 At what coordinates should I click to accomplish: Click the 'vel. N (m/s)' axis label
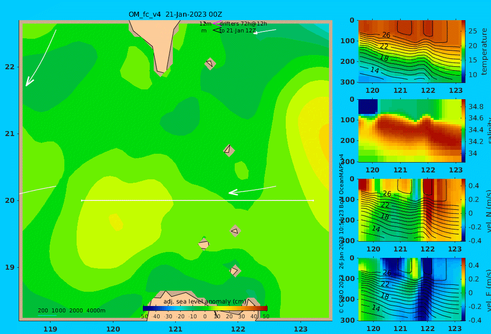(488, 211)
